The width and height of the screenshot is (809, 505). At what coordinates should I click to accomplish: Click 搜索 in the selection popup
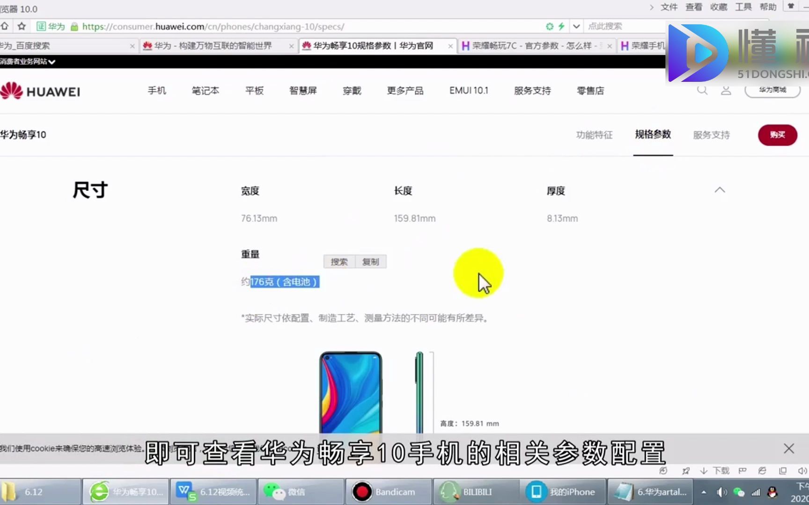[x=339, y=262]
